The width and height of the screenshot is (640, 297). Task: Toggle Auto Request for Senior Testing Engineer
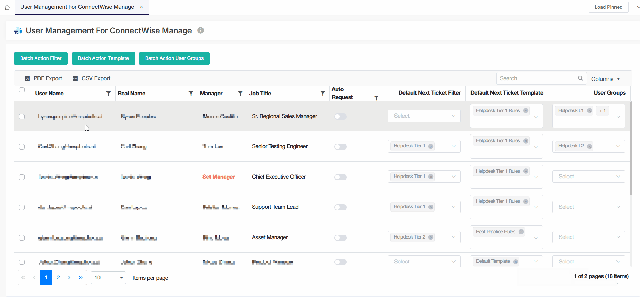tap(340, 147)
